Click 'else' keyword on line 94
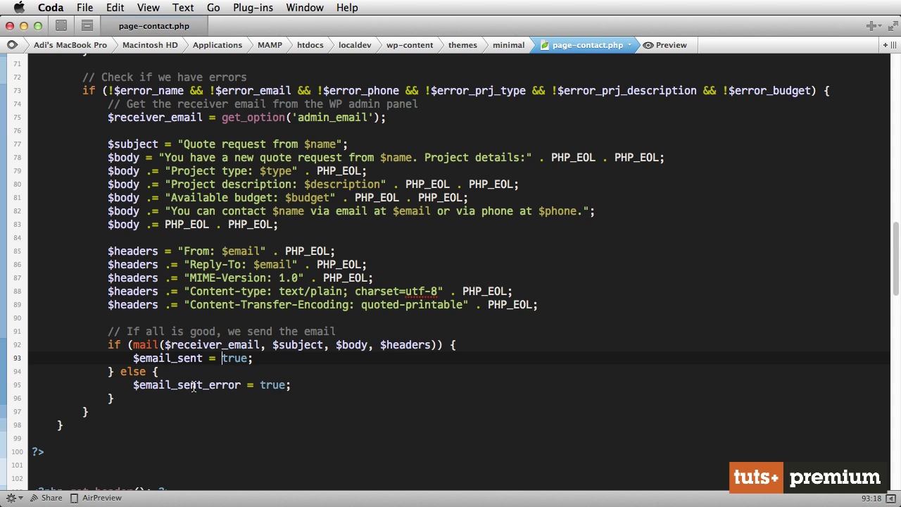Screen dimensions: 901x507 tap(133, 372)
